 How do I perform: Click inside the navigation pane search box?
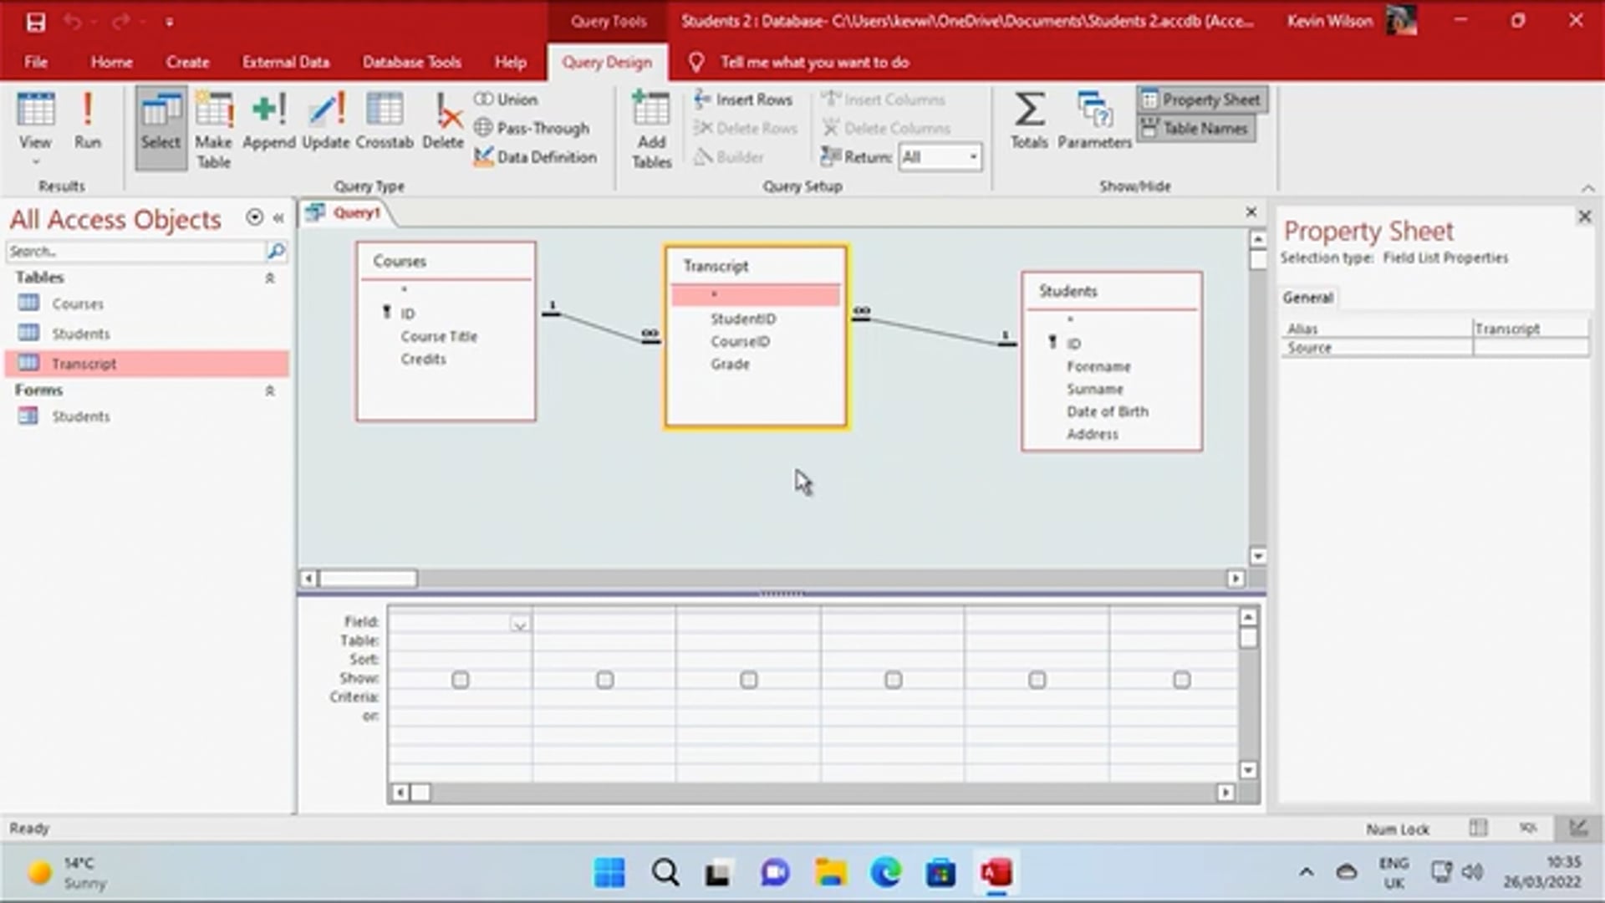[134, 251]
